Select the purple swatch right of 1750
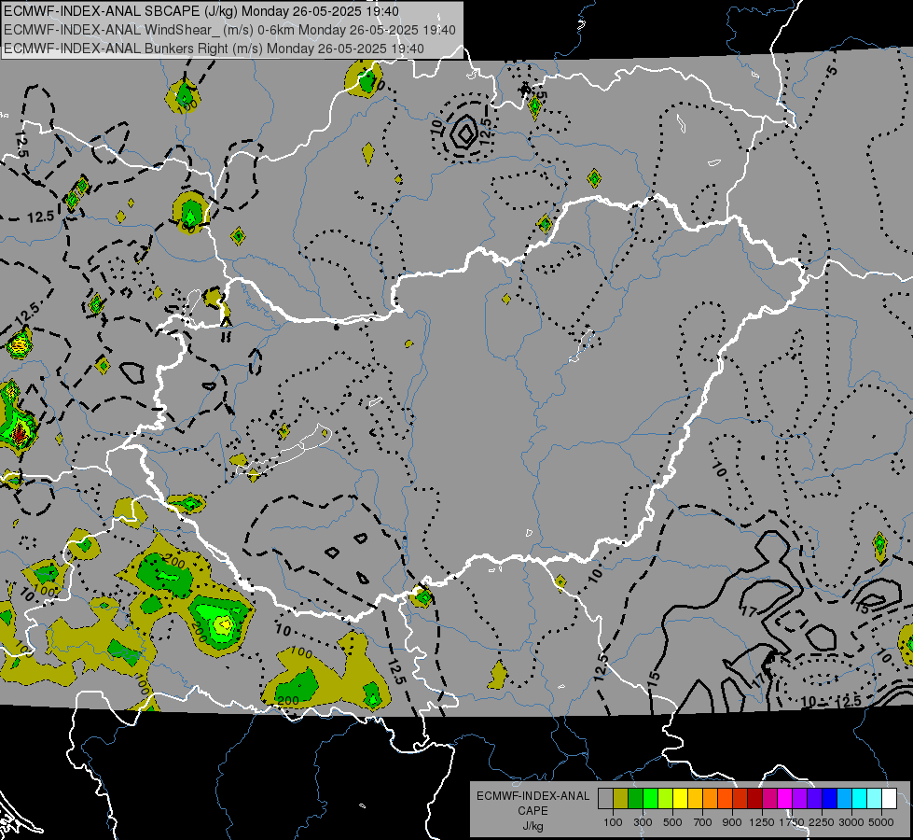 pos(799,799)
